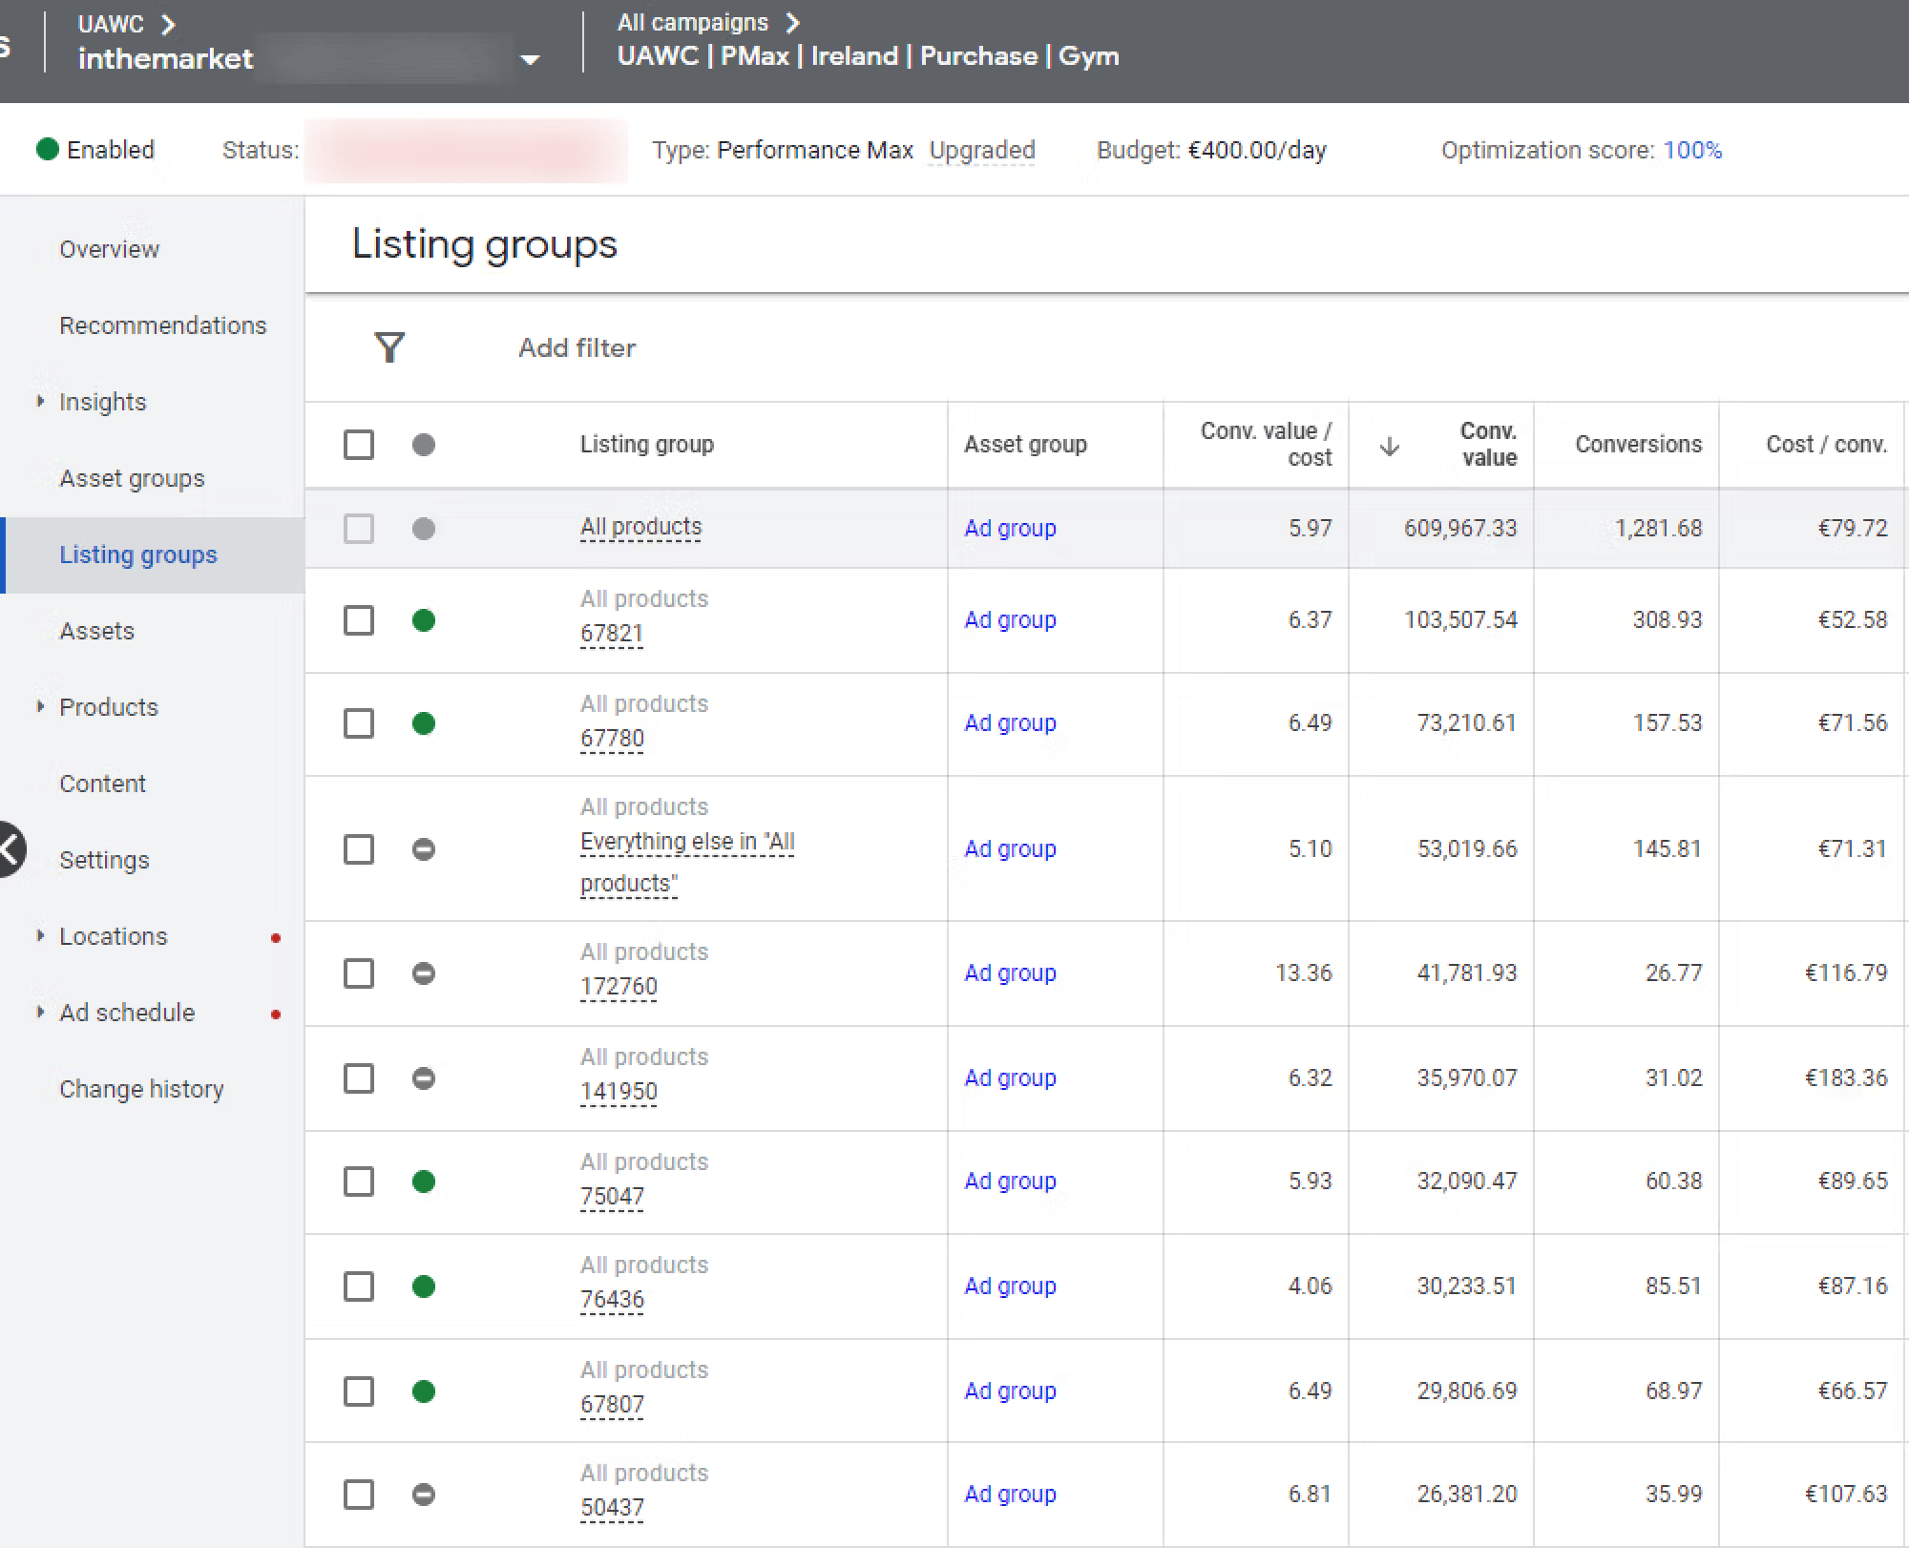Click collapse sidebar arrow icon

click(10, 848)
